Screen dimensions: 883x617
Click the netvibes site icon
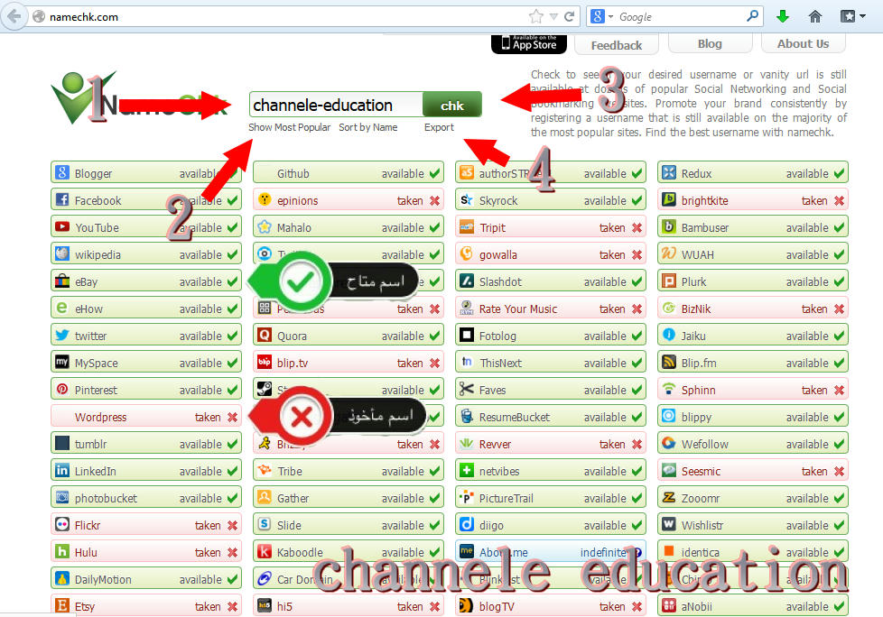[x=466, y=470]
